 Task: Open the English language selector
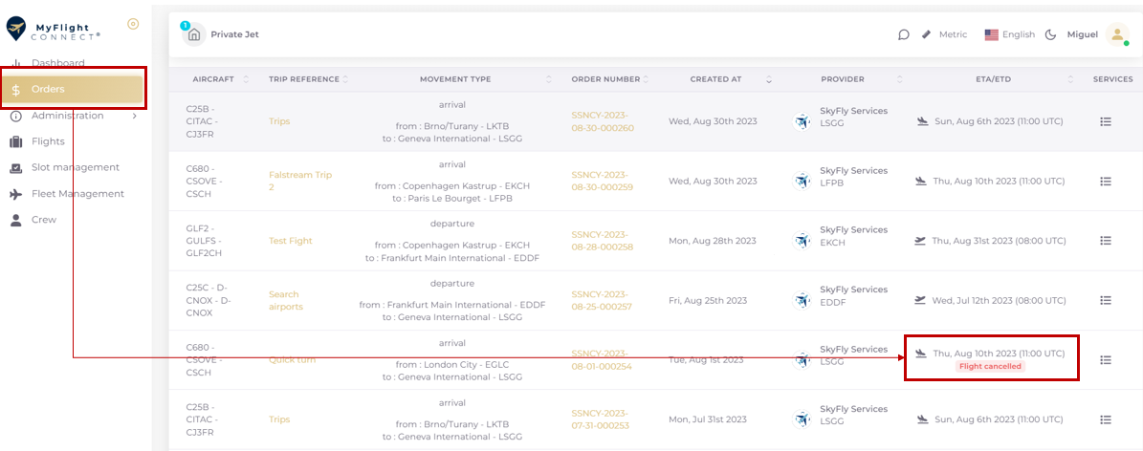click(x=1009, y=34)
